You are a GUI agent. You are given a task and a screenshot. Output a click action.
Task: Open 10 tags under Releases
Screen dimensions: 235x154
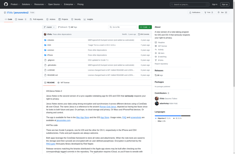coord(159,75)
